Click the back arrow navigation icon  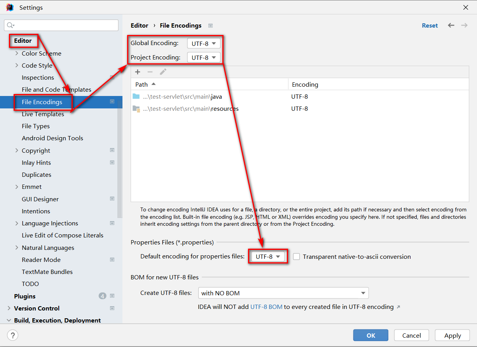(x=451, y=25)
